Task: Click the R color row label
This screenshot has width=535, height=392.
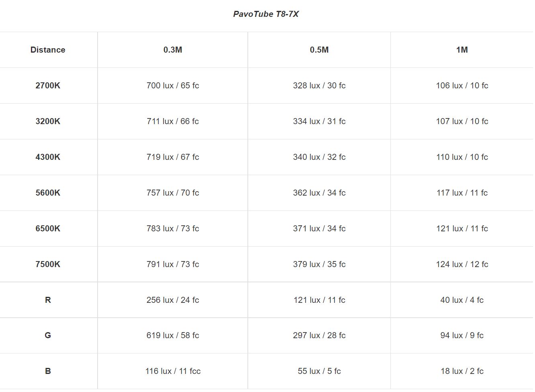Action: pyautogui.click(x=48, y=300)
